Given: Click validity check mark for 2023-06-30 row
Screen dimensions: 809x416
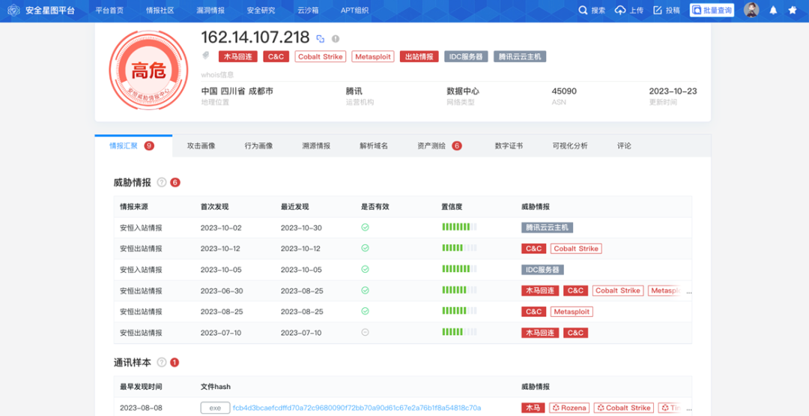Looking at the screenshot, I should (x=365, y=290).
